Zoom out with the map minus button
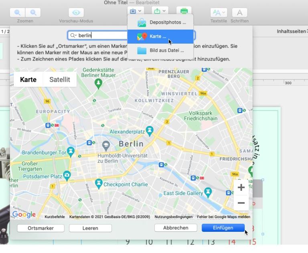 [241, 203]
